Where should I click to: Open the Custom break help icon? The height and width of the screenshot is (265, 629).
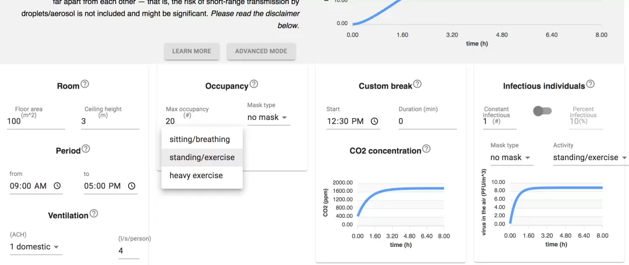[417, 84]
